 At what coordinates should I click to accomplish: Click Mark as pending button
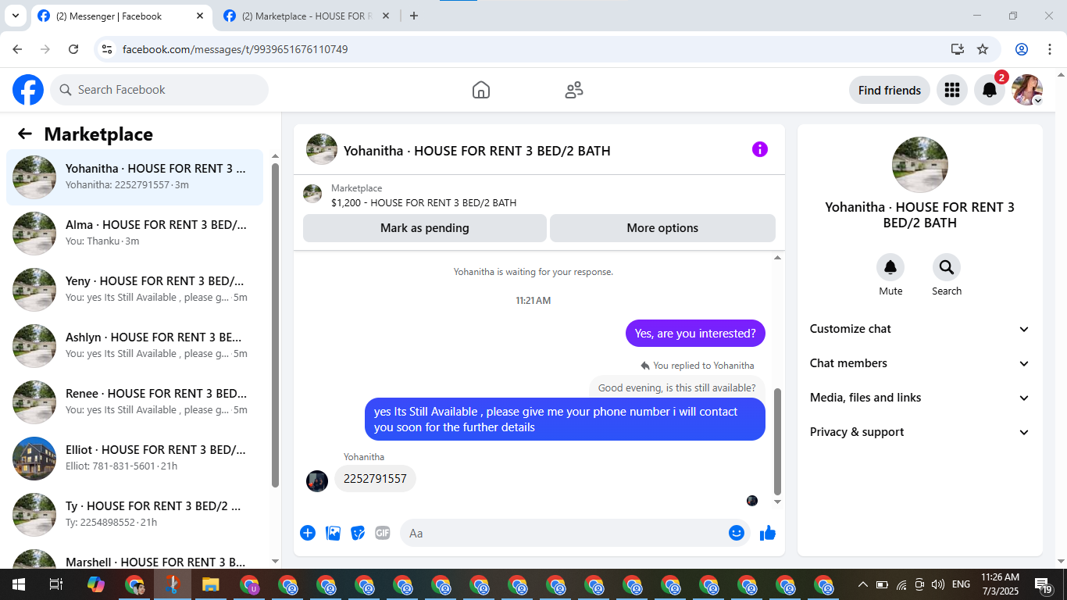point(425,228)
